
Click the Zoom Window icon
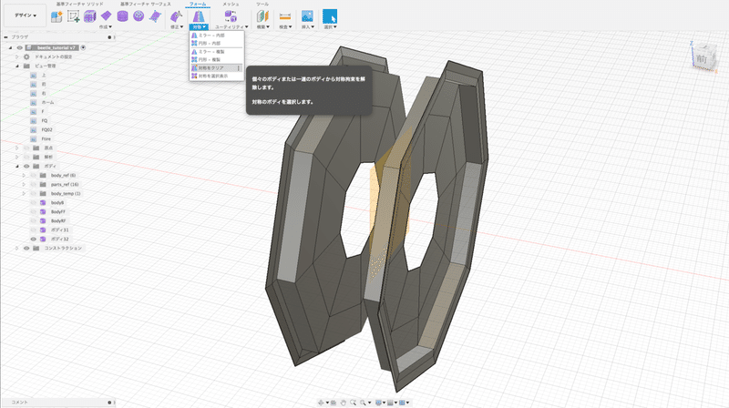point(363,403)
